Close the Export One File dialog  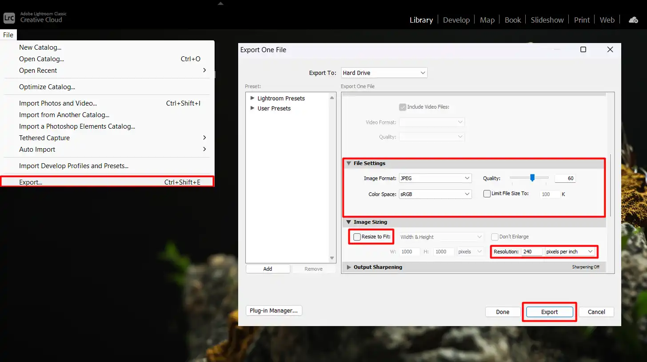tap(610, 50)
